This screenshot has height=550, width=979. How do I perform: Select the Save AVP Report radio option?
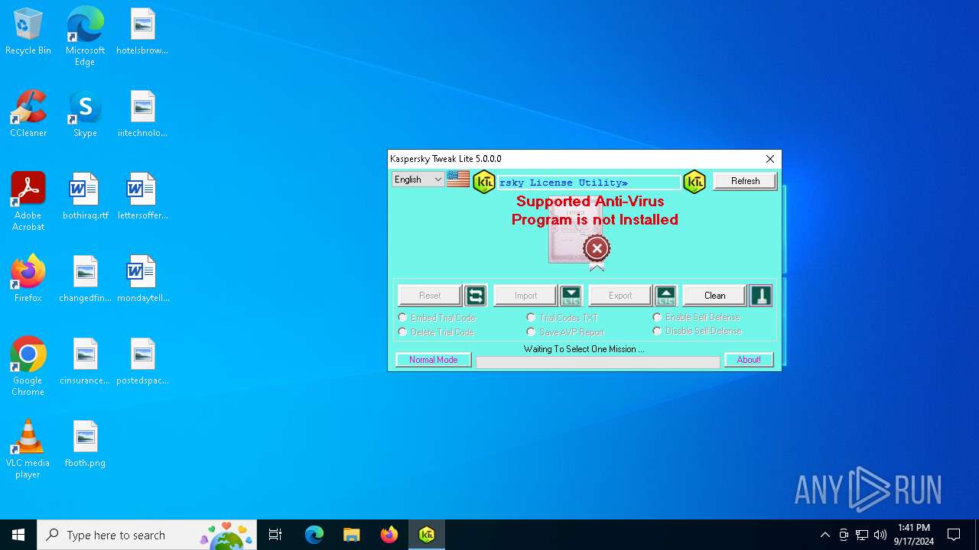tap(565, 332)
